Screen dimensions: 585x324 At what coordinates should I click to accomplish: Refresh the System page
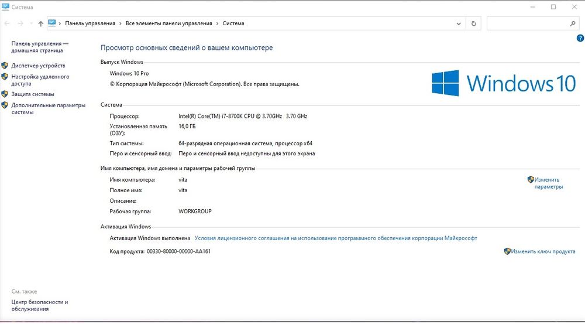click(x=473, y=23)
